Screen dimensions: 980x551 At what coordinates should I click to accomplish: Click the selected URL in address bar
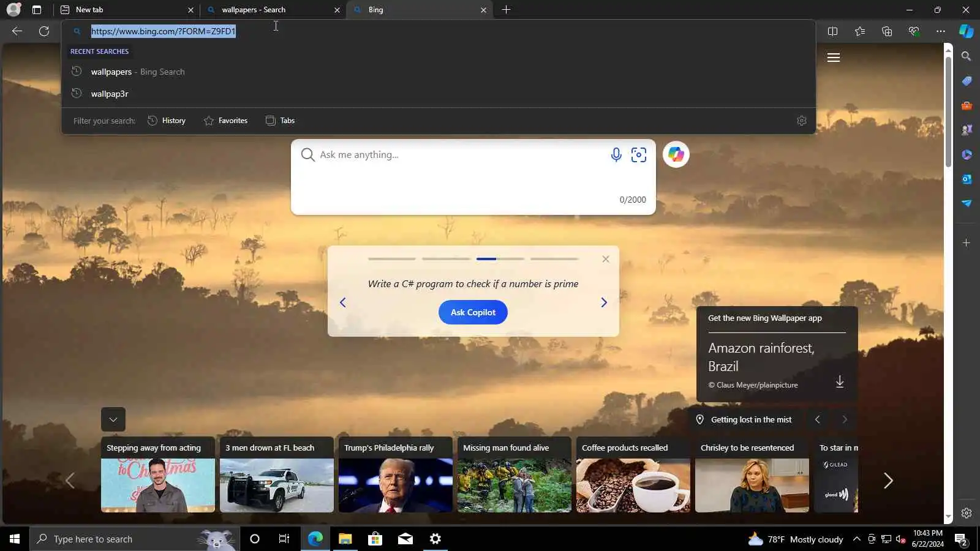(x=164, y=31)
